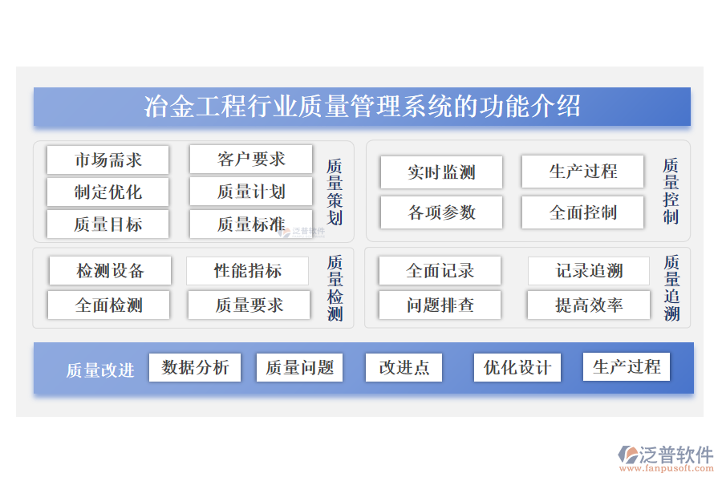Select the 客户要求 item
The width and height of the screenshot is (722, 481).
(249, 159)
